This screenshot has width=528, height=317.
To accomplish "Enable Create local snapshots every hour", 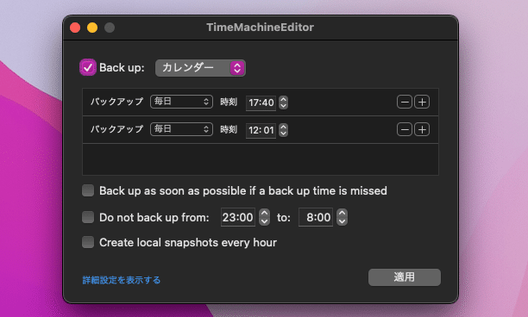I will coord(88,242).
